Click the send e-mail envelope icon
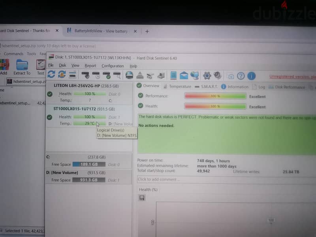 (184, 75)
